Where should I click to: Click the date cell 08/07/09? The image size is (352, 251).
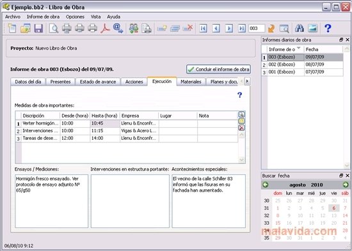(x=323, y=65)
